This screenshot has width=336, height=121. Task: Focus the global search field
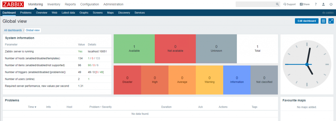tap(255, 4)
